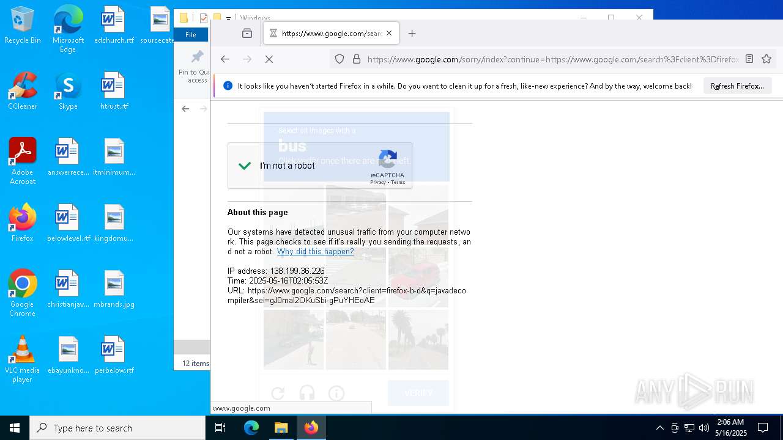
Task: Select the edchurch.rtf desktop file
Action: [114, 24]
